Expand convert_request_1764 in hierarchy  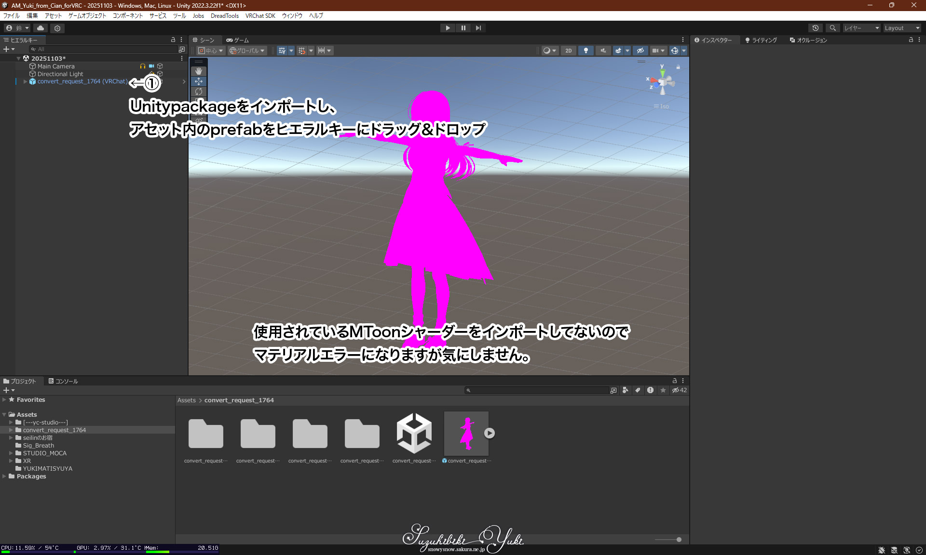click(x=25, y=81)
